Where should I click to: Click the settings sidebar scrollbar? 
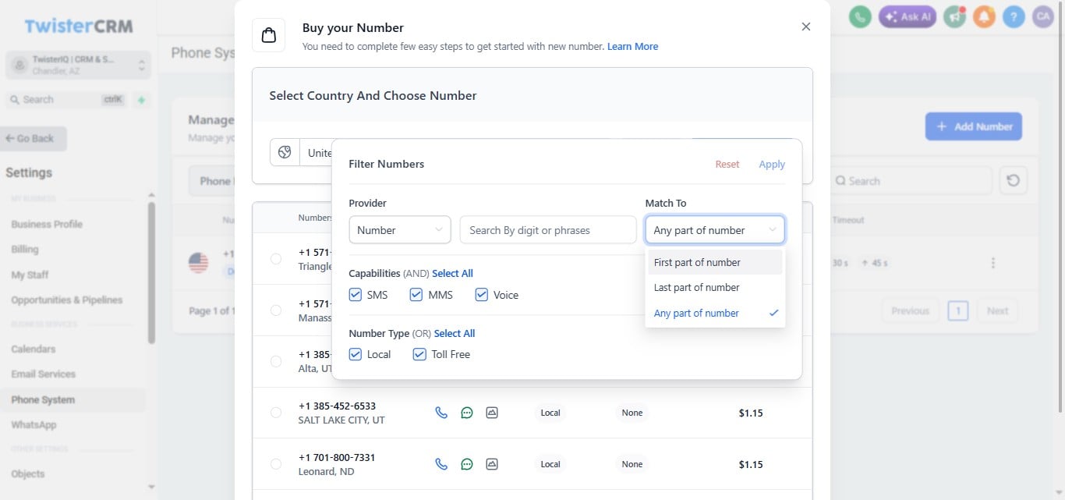point(151,273)
